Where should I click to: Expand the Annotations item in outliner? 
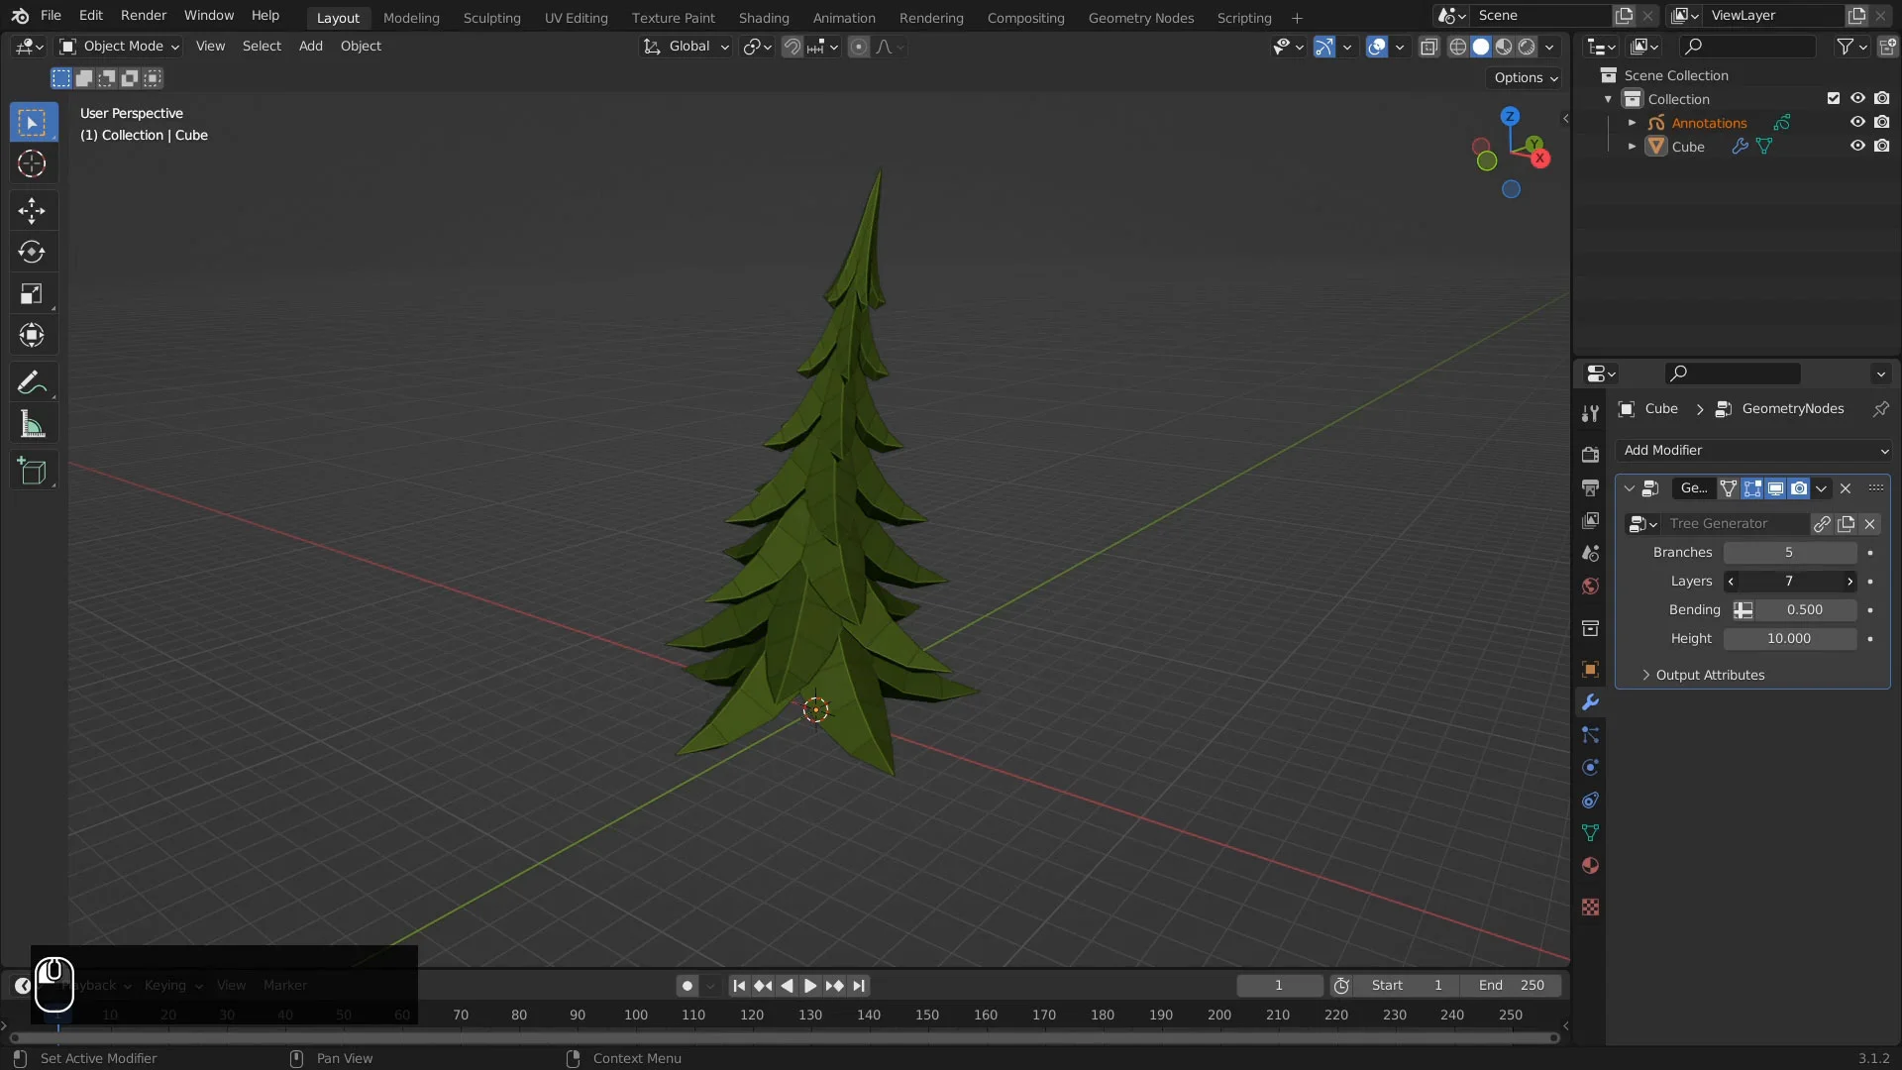point(1632,123)
